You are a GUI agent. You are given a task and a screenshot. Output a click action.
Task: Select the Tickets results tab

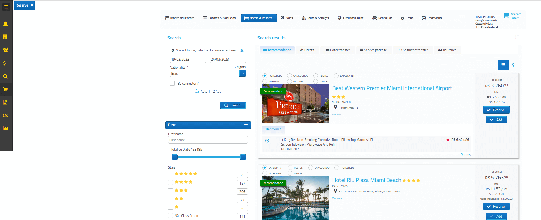coord(307,50)
